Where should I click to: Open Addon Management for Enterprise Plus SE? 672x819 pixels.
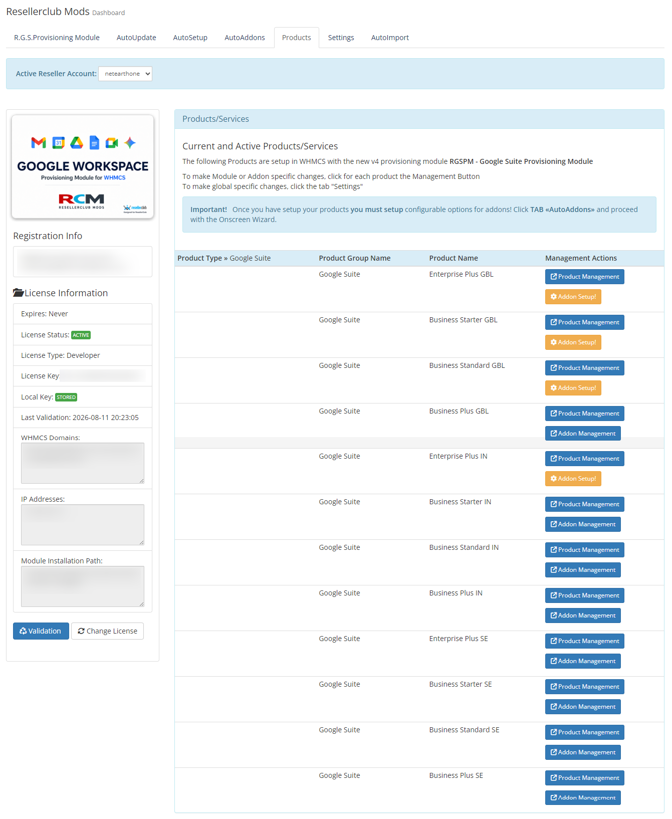583,661
